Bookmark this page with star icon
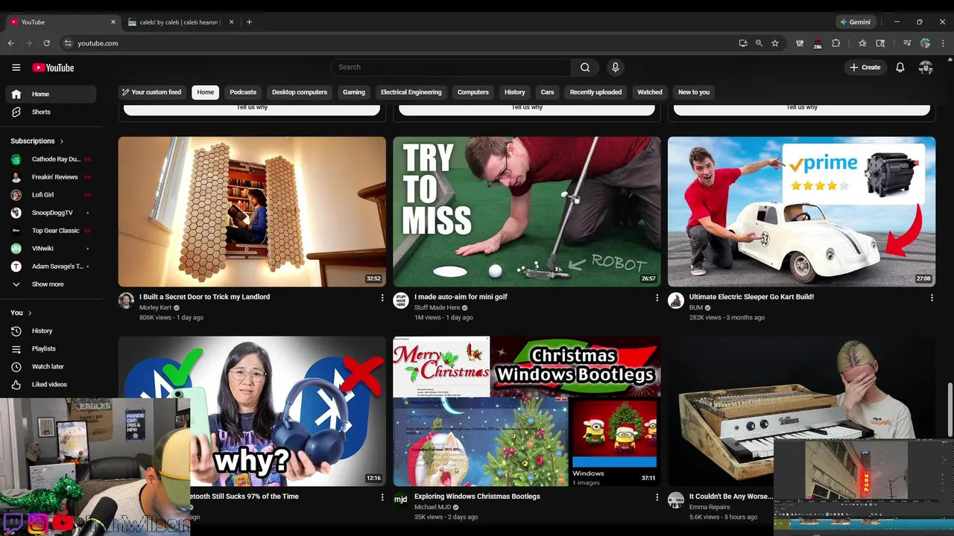 click(775, 43)
